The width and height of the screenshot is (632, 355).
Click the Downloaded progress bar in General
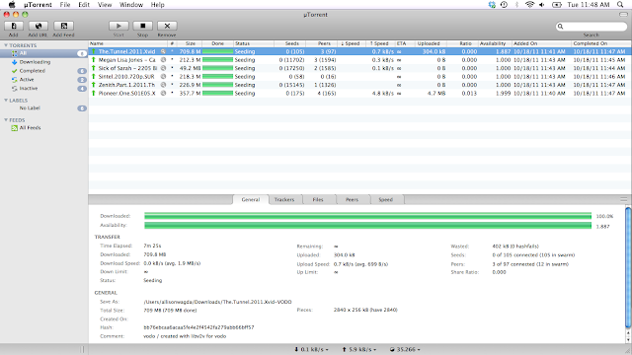[367, 216]
